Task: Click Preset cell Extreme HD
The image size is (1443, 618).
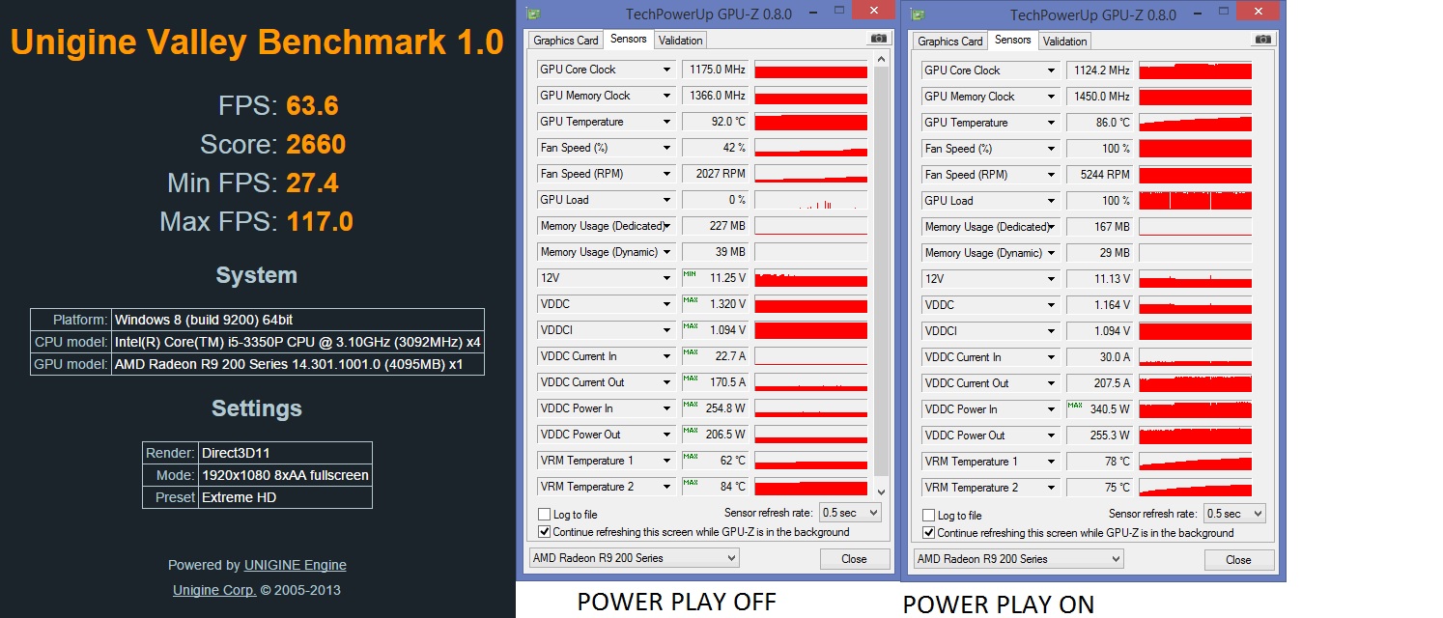Action: pos(285,497)
